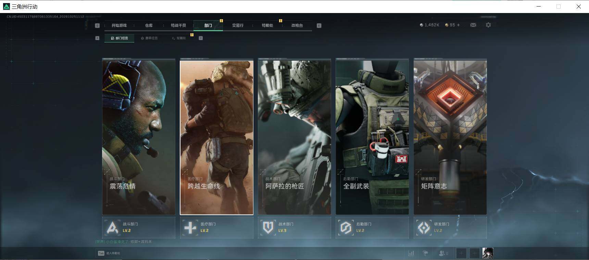This screenshot has height=260, width=589.
Task: Open the 矩阵意志 mission card
Action: pyautogui.click(x=450, y=138)
